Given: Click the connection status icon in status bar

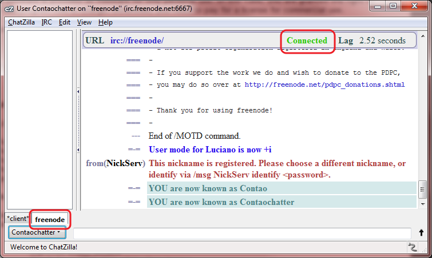Looking at the screenshot, I should coord(411,247).
